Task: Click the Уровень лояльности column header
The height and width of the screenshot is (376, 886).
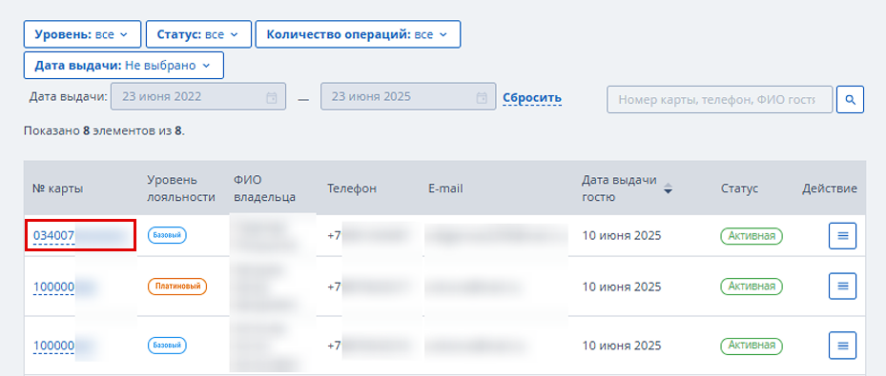Action: (x=181, y=188)
